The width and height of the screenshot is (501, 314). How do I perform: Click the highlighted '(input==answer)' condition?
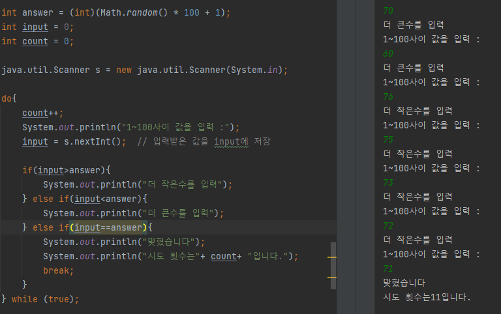pos(108,227)
